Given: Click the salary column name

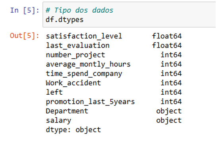Looking at the screenshot, I should [58, 120].
